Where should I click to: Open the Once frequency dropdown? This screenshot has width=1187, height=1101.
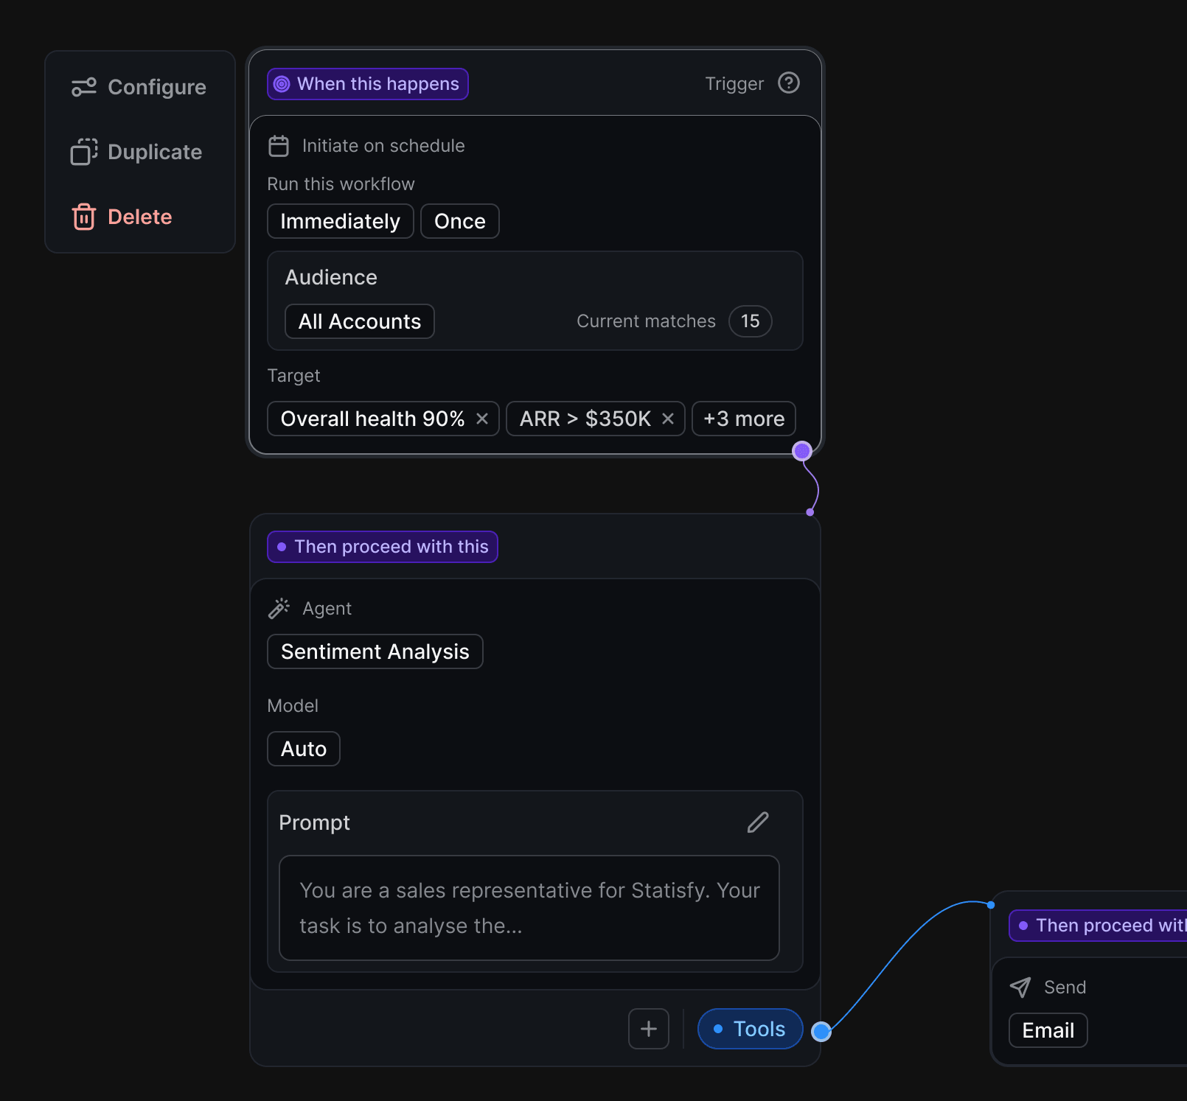point(460,221)
